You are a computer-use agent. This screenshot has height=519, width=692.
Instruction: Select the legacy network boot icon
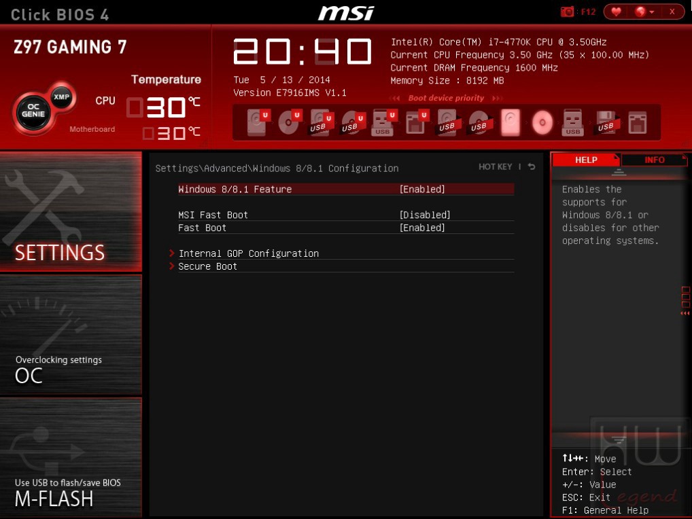(638, 122)
